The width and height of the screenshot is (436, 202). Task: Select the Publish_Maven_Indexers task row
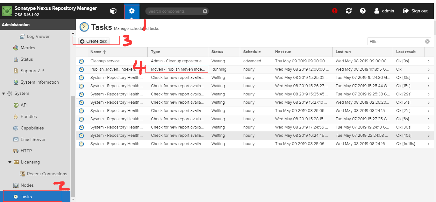point(254,69)
